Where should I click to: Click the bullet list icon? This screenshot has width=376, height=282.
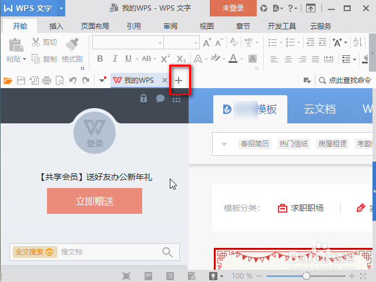click(273, 42)
